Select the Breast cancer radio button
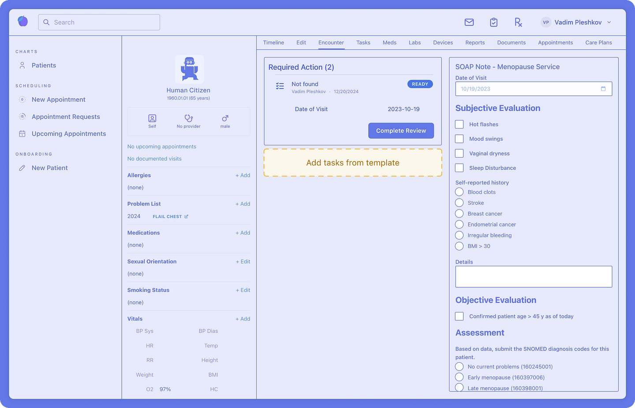The image size is (635, 408). coord(459,213)
